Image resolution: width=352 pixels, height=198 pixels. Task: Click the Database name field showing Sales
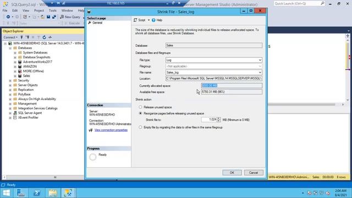pyautogui.click(x=214, y=45)
